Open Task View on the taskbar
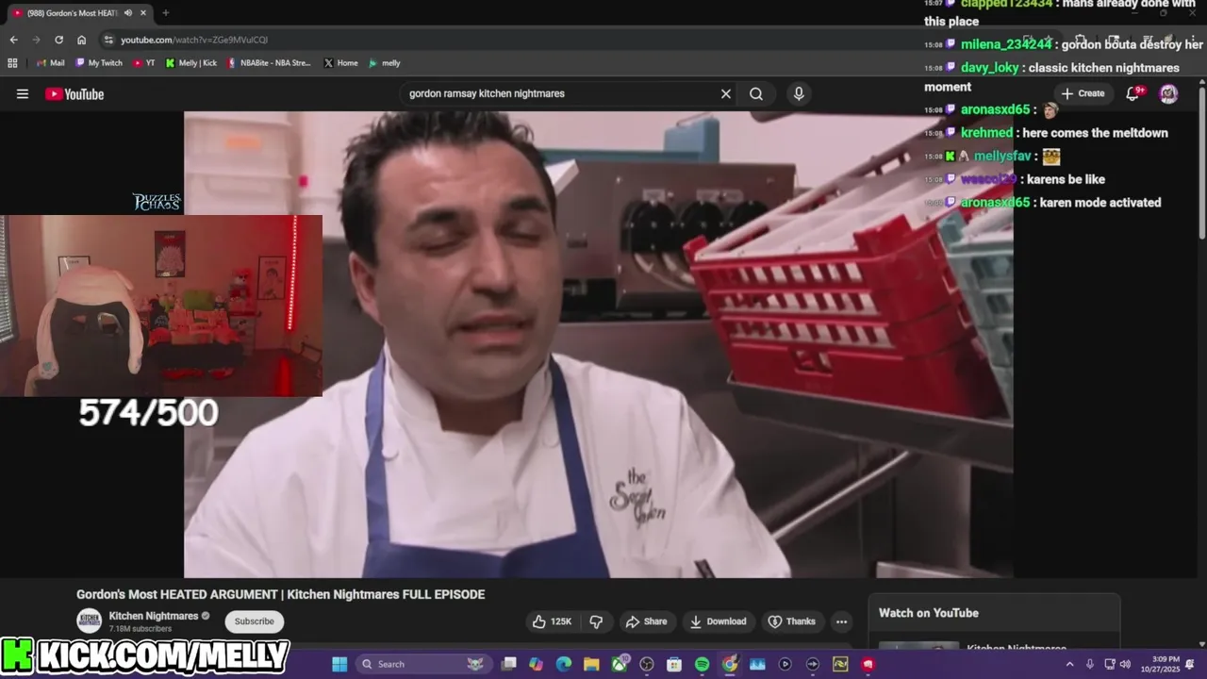 [x=509, y=664]
